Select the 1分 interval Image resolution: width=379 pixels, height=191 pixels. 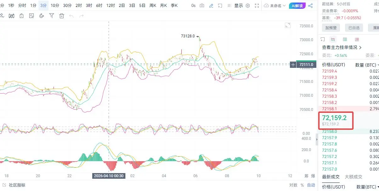(33, 5)
